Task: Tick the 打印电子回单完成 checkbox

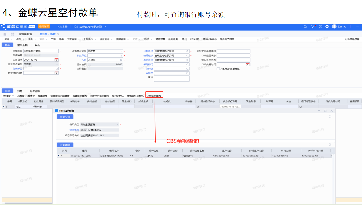Action: click(x=218, y=69)
